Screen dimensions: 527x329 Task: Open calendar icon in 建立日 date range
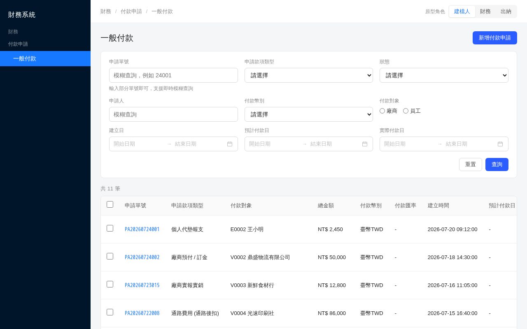(230, 144)
